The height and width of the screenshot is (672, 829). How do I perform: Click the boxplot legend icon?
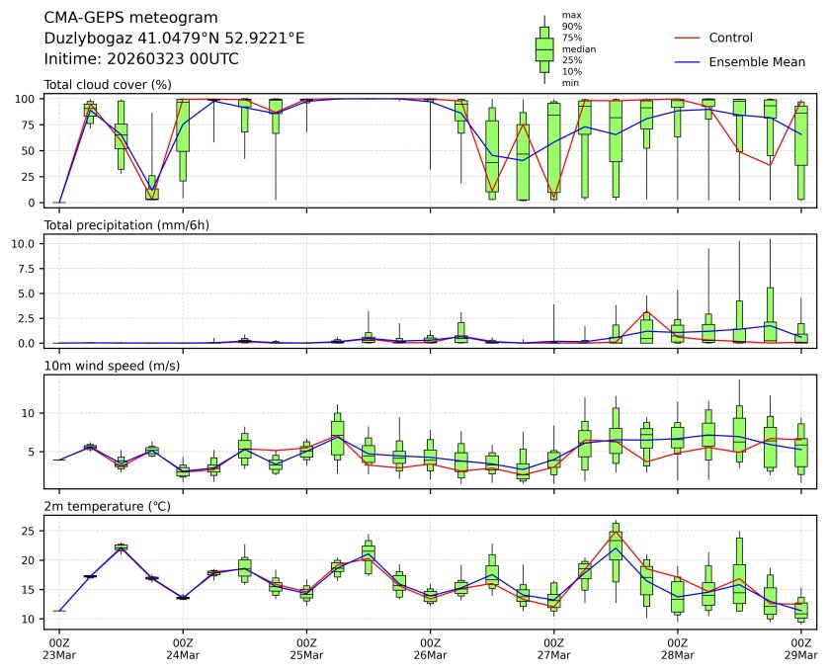click(x=543, y=48)
